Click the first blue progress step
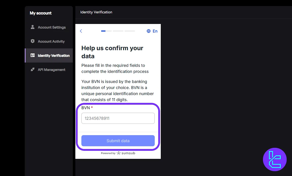Image resolution: width=292 pixels, height=176 pixels. click(x=106, y=31)
